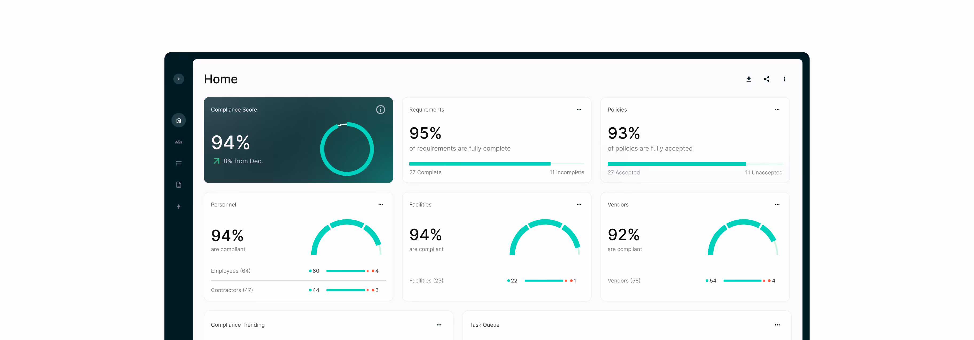Open Task Queue card options menu
The width and height of the screenshot is (974, 340).
click(x=777, y=325)
